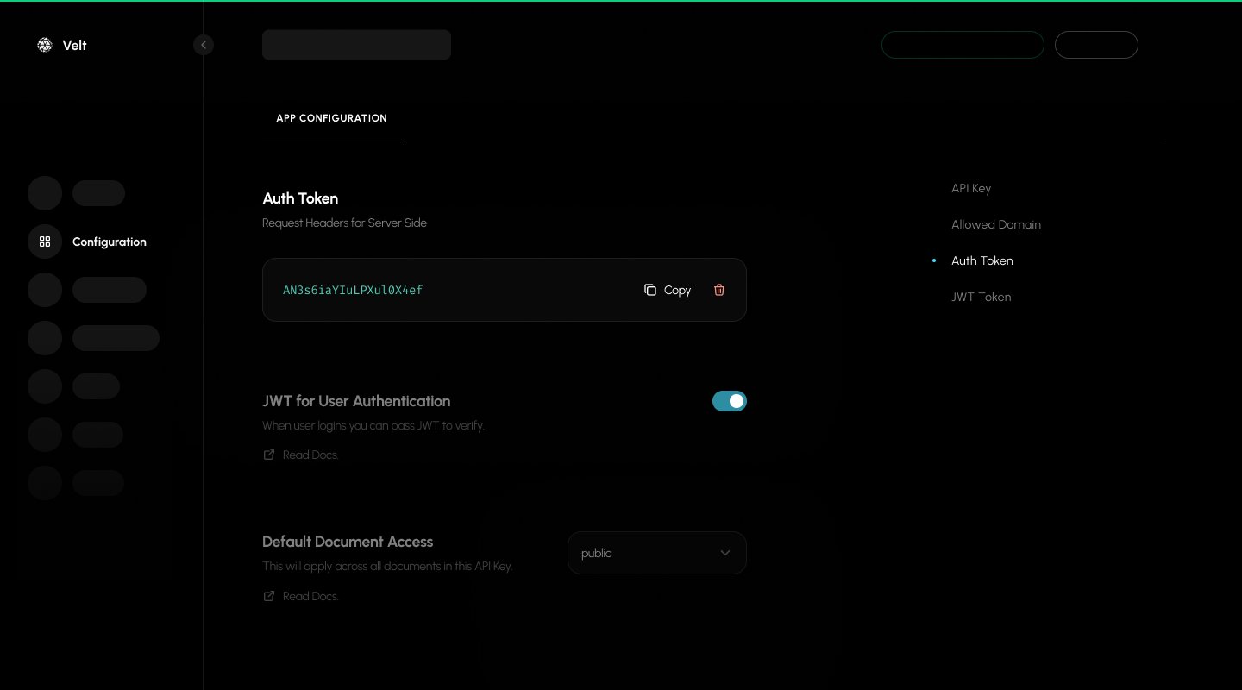Toggle JWT for User Authentication switch
This screenshot has height=690, width=1242.
click(730, 401)
